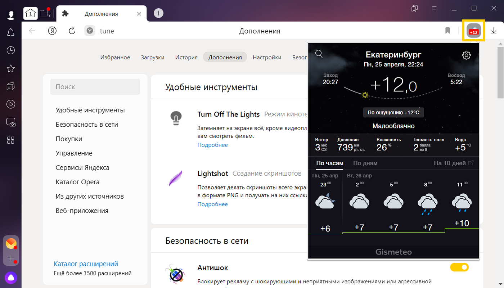Add app with sidebar plus icon
The height and width of the screenshot is (288, 504).
[11, 258]
